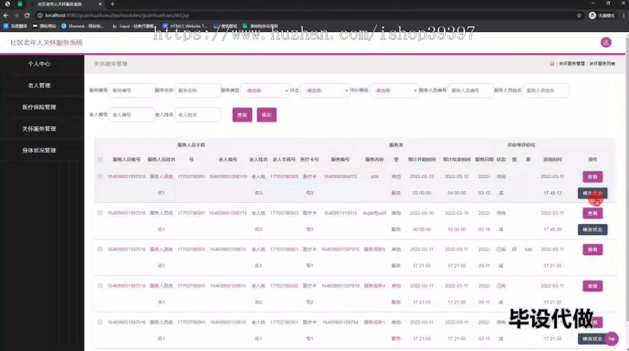Click the browser address bar URL
This screenshot has width=629, height=351.
click(117, 15)
